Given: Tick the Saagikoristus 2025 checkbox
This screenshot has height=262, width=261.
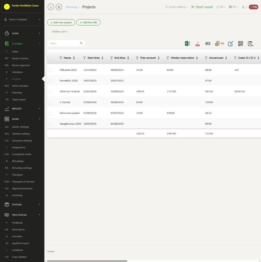Looking at the screenshot, I should coord(50,125).
